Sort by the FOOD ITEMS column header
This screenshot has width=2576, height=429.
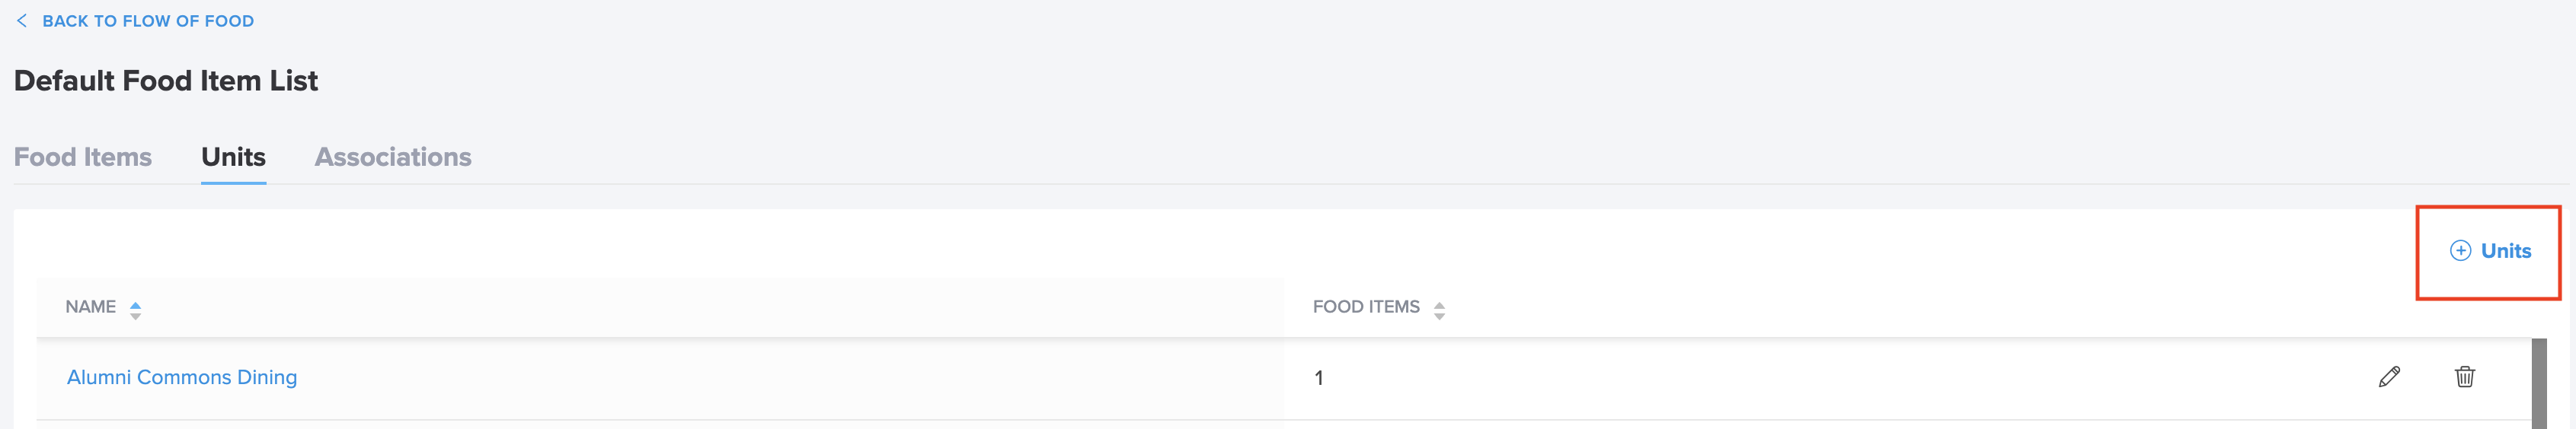click(1366, 307)
